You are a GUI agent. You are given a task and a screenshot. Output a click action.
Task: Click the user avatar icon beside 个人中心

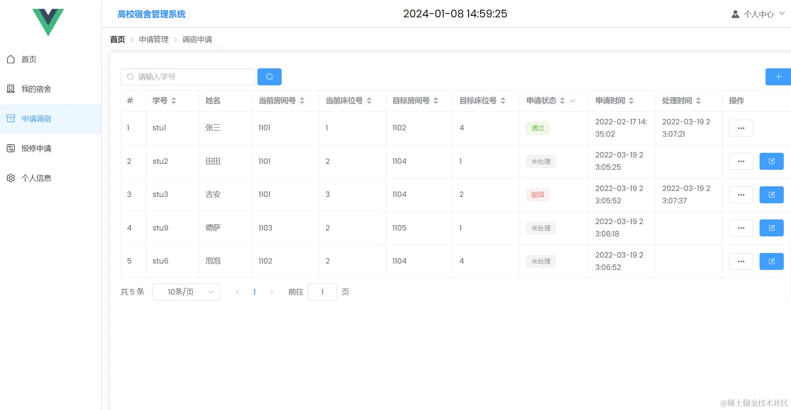click(x=735, y=14)
